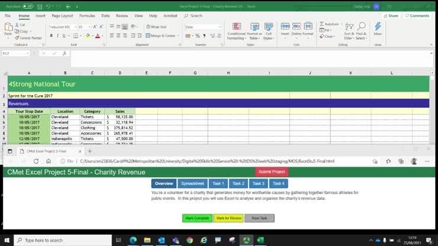Switch to the Review tab
This screenshot has width=438, height=246.
pos(122,16)
